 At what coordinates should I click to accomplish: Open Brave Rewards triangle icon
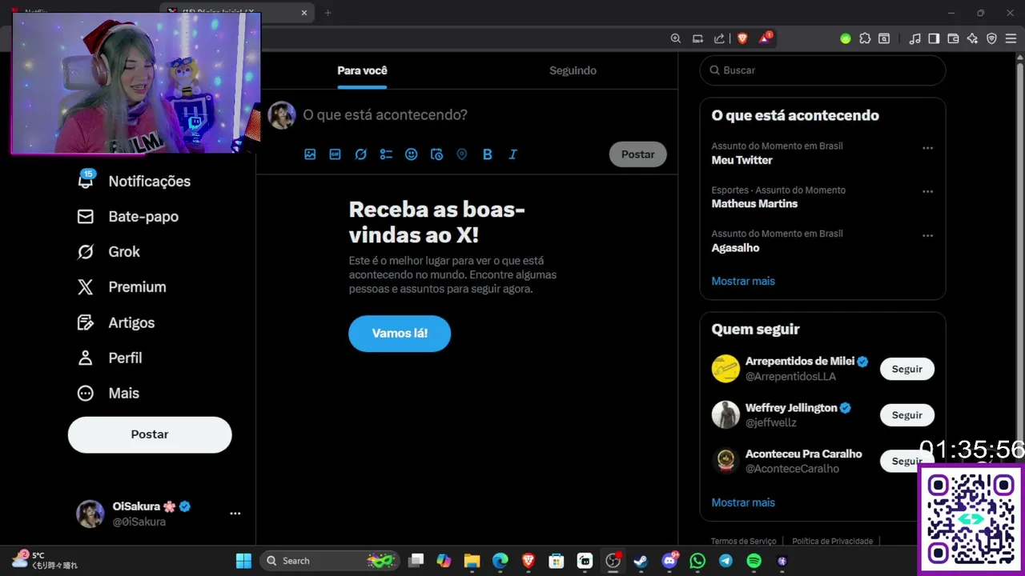[765, 38]
